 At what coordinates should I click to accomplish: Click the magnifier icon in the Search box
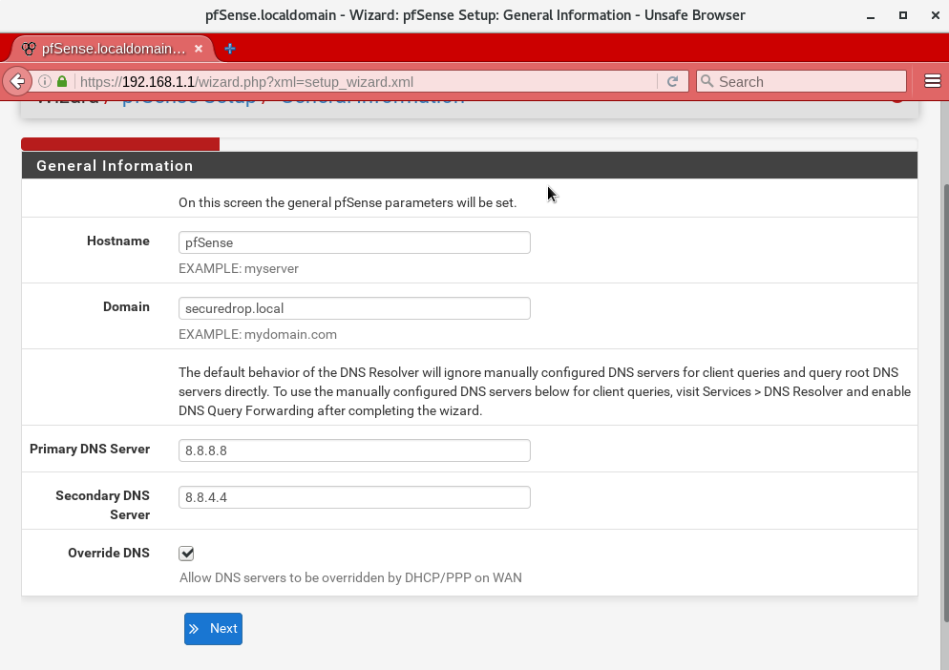[706, 81]
